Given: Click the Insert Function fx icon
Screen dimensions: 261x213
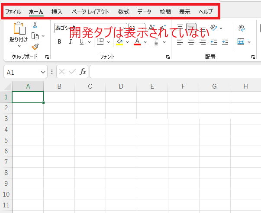Looking at the screenshot, I should pos(83,72).
